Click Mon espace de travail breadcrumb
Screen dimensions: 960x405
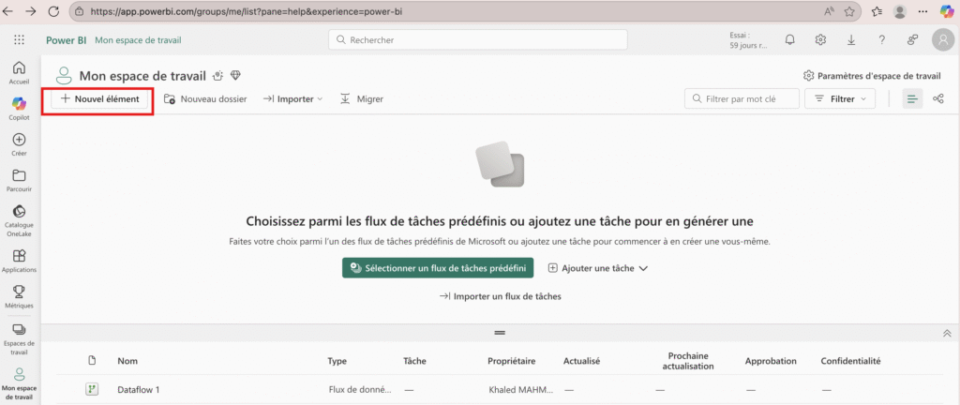pyautogui.click(x=138, y=39)
